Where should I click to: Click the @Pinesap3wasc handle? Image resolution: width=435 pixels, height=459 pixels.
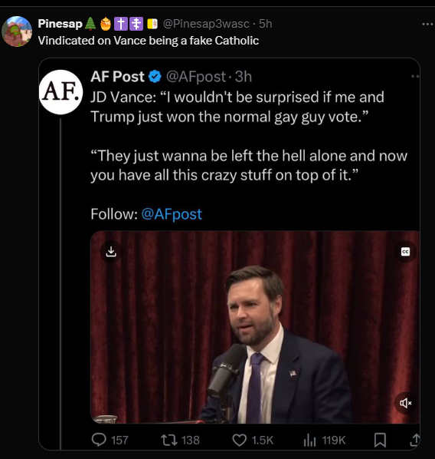206,24
